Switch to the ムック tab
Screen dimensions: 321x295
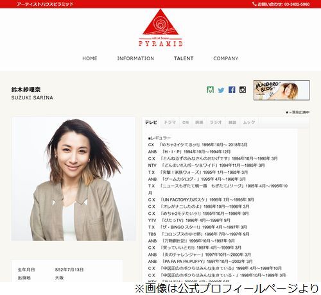point(249,122)
